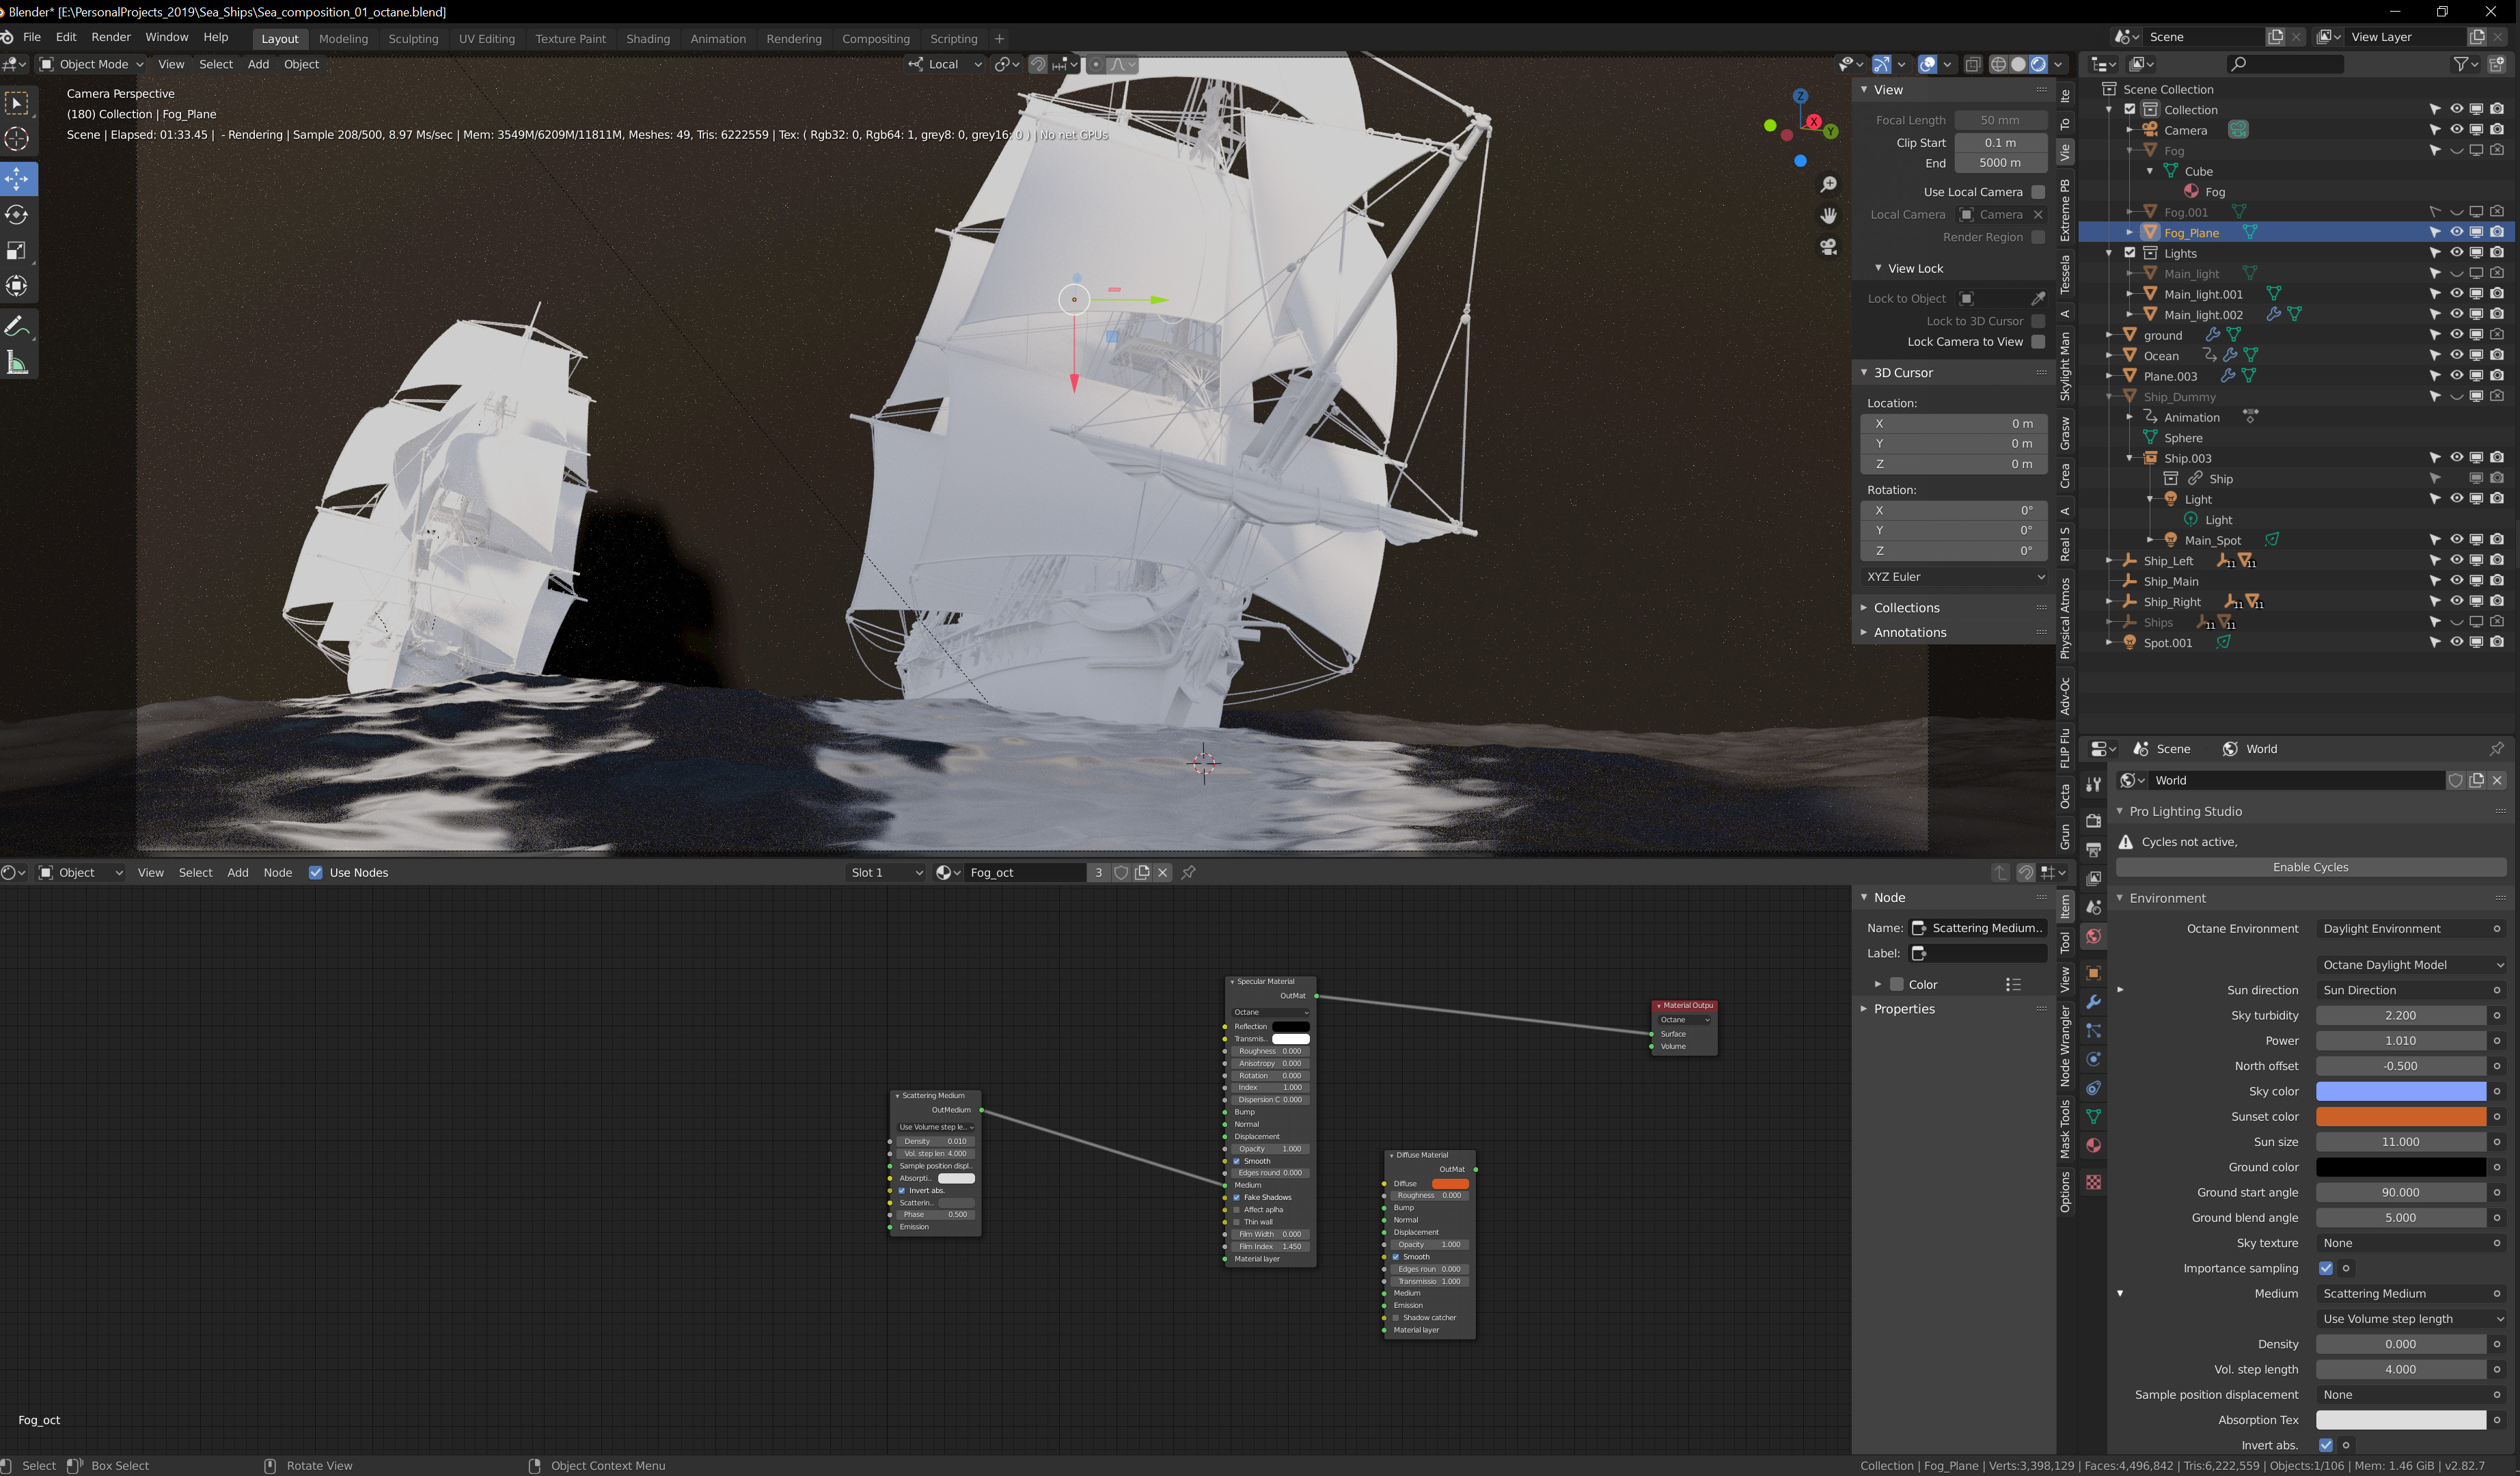Switch to the Shading workspace tab
This screenshot has height=1476, width=2520.
point(647,39)
